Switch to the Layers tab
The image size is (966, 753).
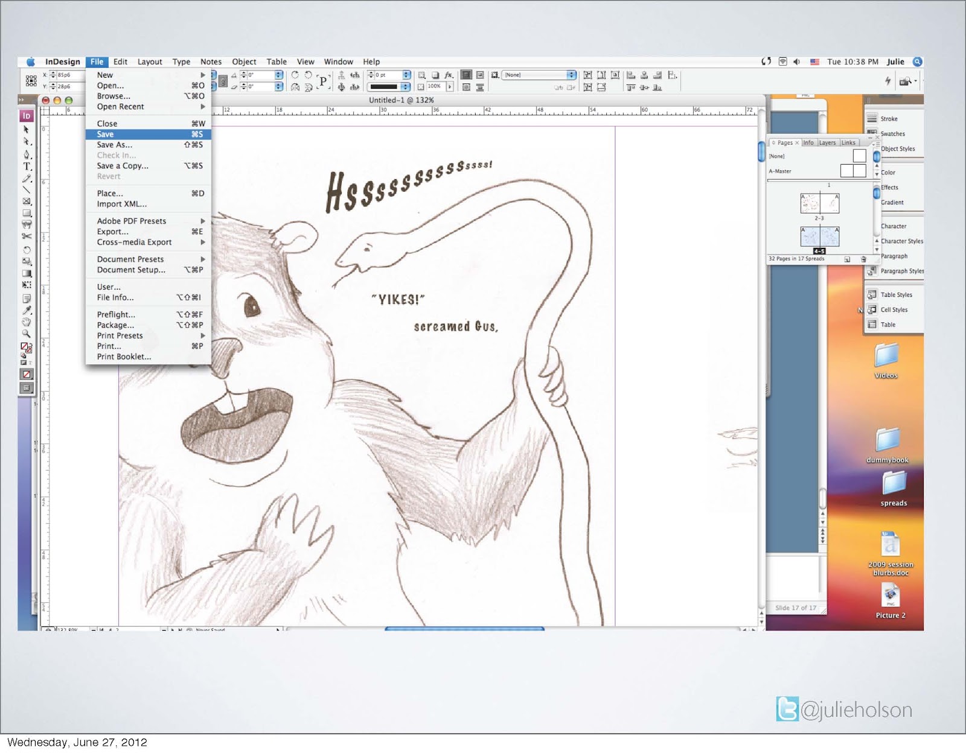(827, 143)
